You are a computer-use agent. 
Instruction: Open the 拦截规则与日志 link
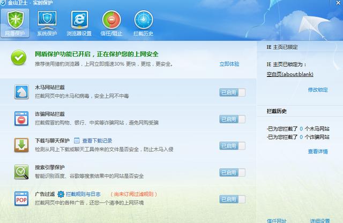[83, 194]
